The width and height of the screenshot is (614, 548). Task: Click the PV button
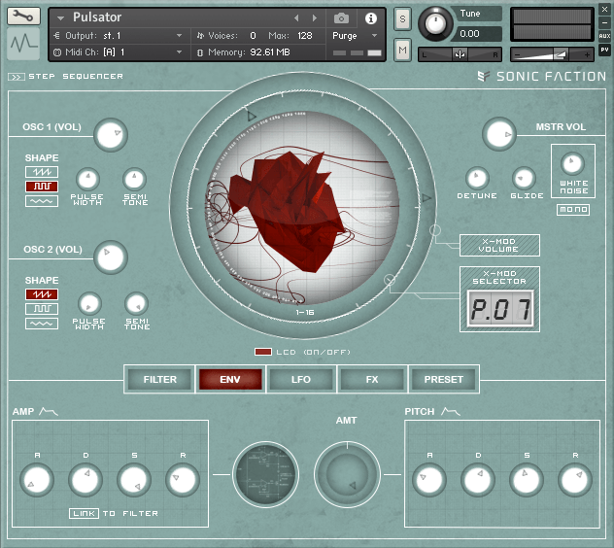click(604, 50)
